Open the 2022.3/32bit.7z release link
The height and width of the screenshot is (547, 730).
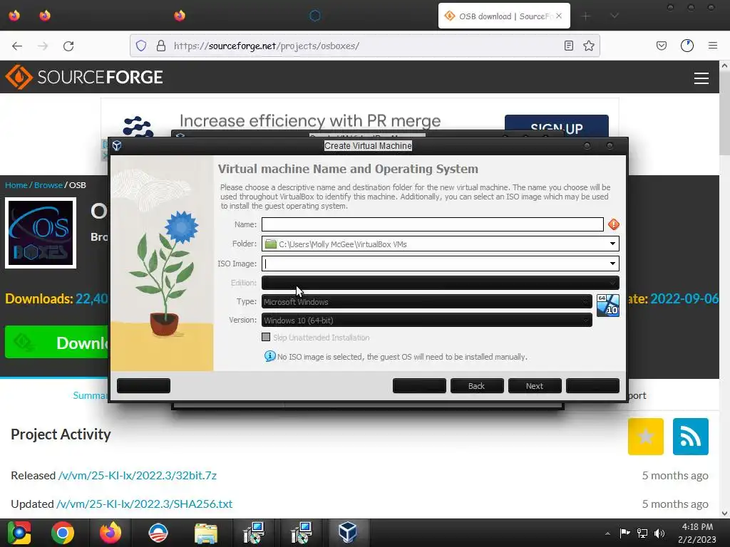(x=138, y=475)
